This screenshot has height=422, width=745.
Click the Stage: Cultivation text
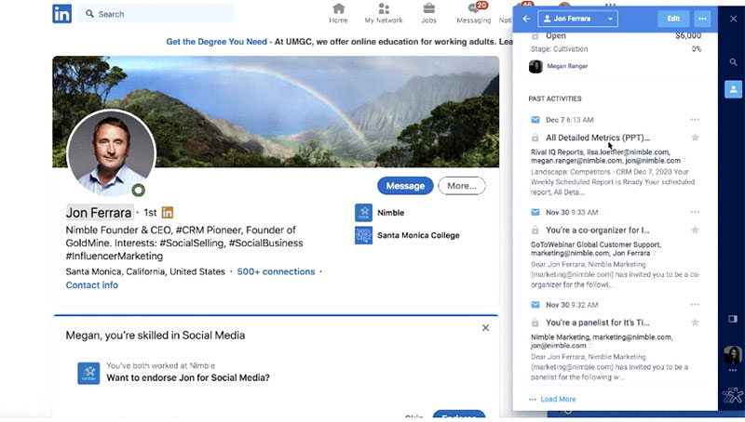click(x=560, y=49)
